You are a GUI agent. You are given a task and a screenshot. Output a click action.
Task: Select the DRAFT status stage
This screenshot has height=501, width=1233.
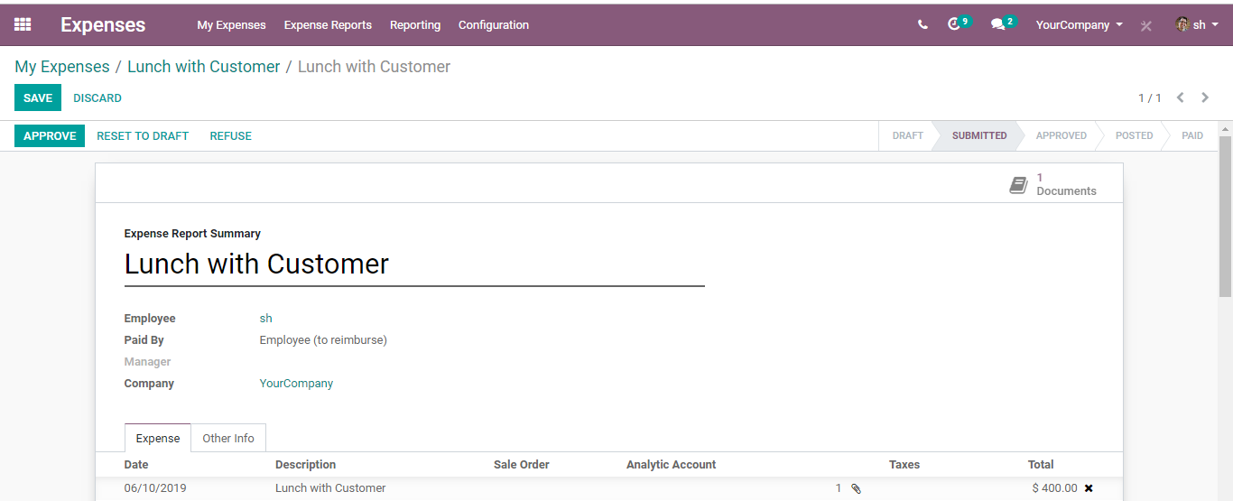point(907,136)
